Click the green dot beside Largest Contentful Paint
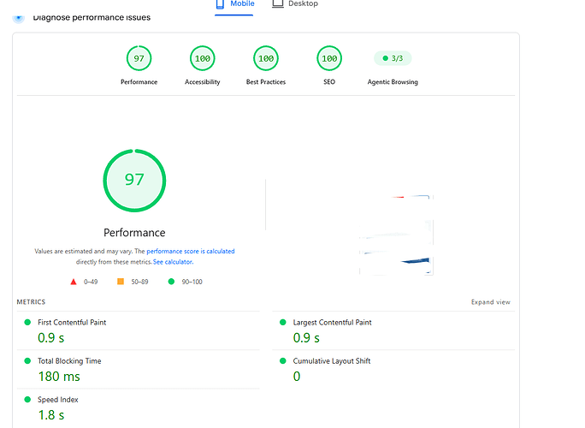 [x=282, y=322]
